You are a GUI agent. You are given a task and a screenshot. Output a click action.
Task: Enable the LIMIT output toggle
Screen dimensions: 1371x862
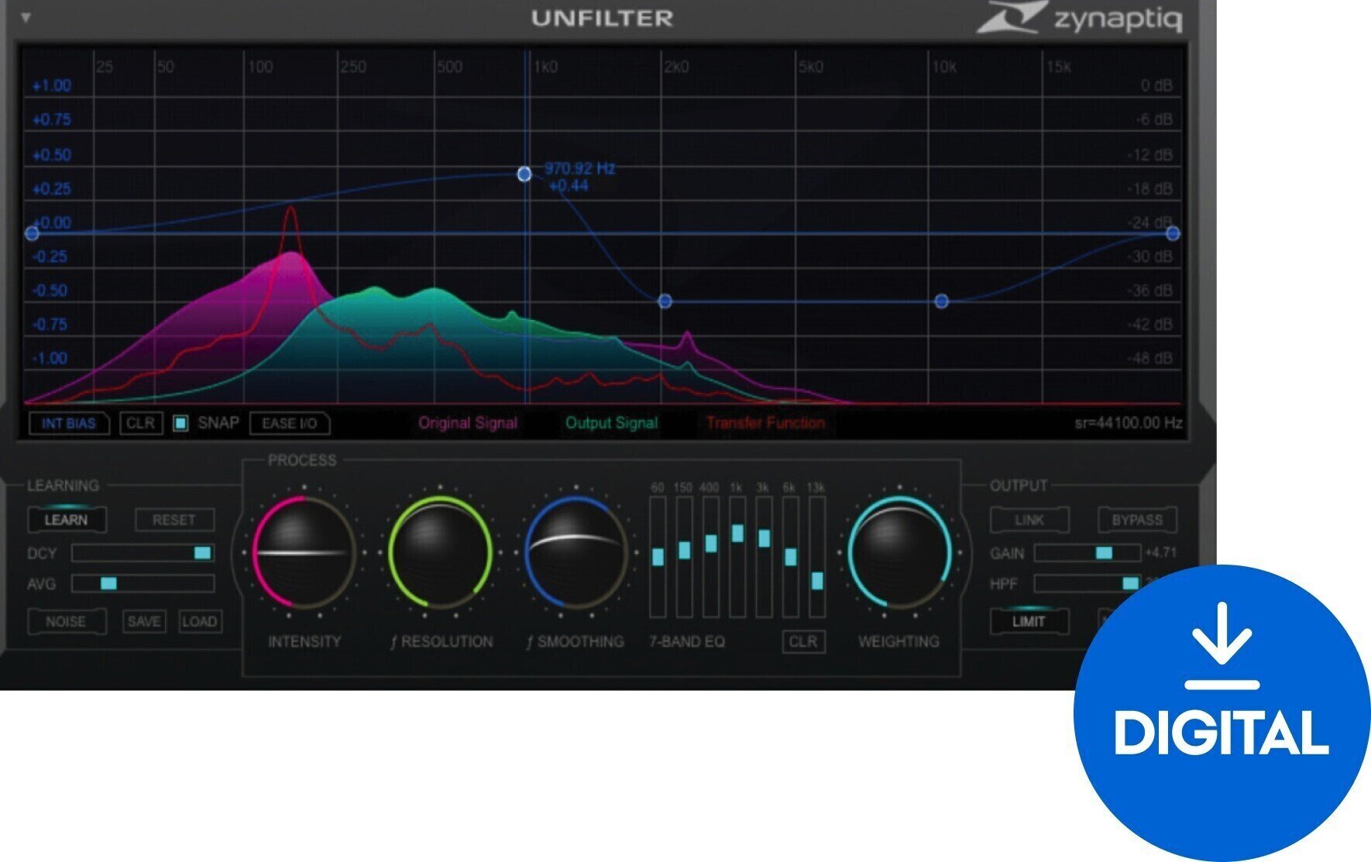pos(1029,621)
